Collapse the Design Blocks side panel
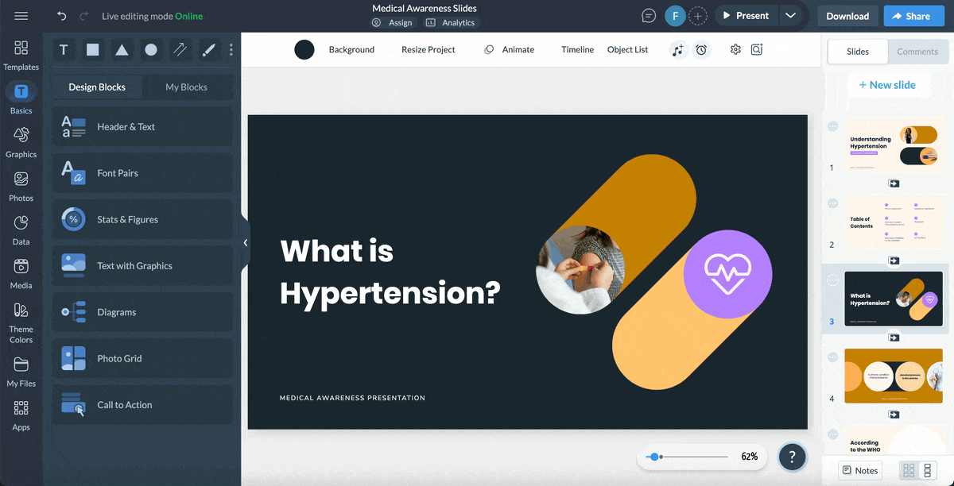The image size is (954, 486). coord(246,242)
